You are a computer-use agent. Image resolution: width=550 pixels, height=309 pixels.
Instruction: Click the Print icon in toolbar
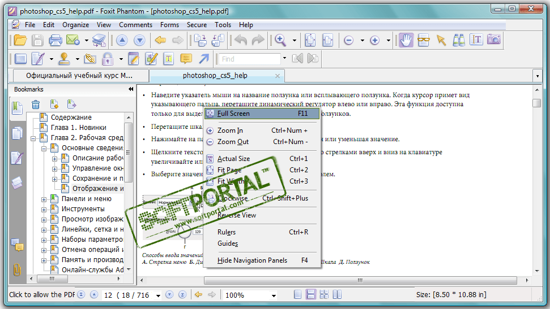click(x=55, y=40)
